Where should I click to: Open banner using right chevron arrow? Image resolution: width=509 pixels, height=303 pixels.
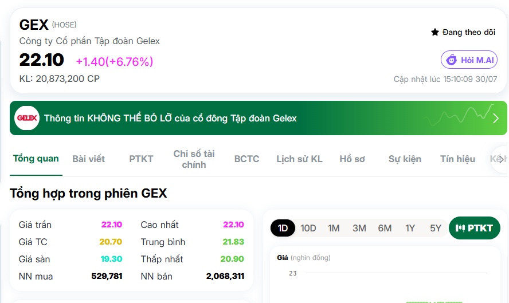point(496,119)
